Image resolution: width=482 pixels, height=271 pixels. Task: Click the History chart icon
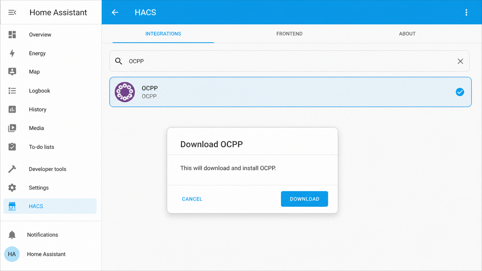coord(12,109)
